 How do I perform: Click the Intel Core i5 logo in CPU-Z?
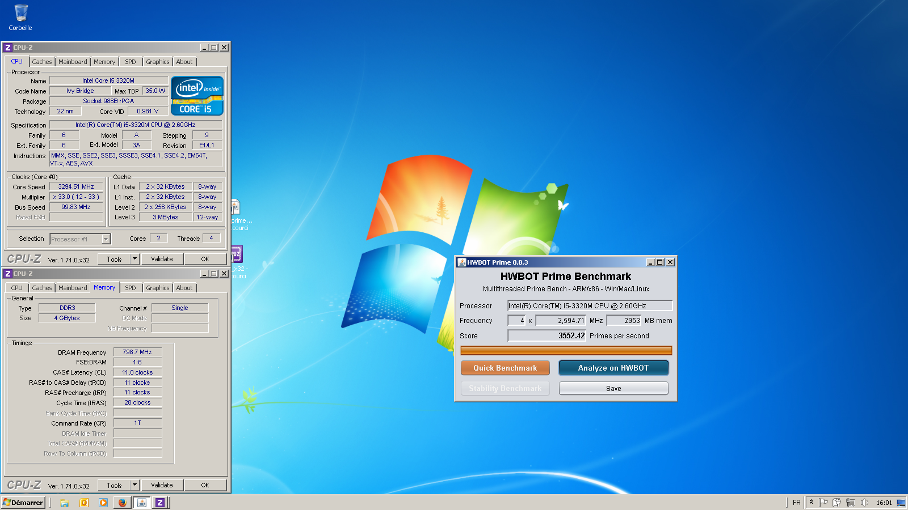tap(197, 96)
